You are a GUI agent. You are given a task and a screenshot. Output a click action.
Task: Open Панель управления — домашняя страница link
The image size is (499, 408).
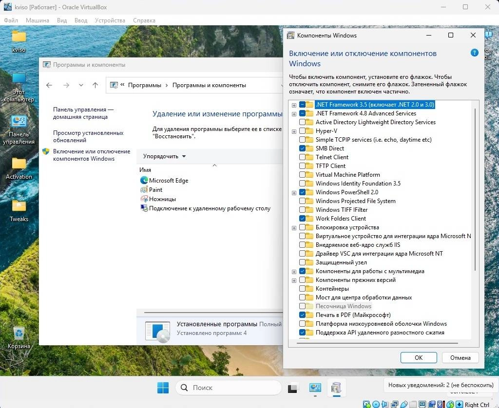(x=83, y=113)
